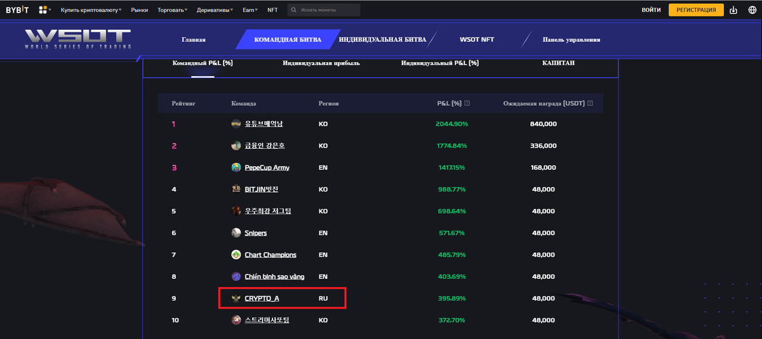Image resolution: width=762 pixels, height=339 pixels.
Task: Select the Индивидуальный P&L [%] sub-tab
Action: click(x=440, y=63)
